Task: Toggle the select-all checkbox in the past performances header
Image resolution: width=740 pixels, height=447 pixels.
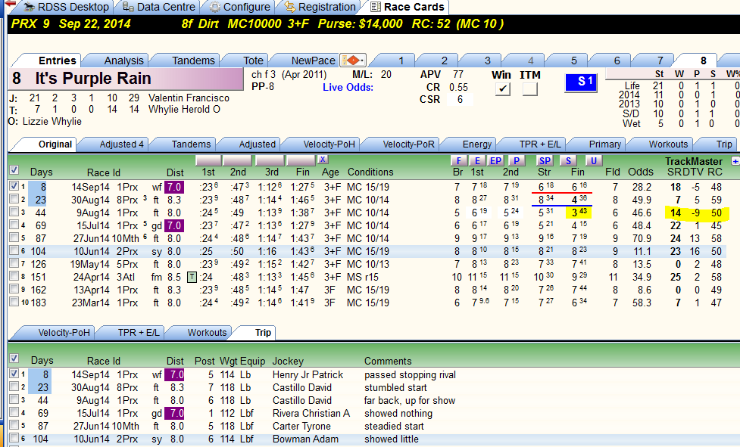Action: pyautogui.click(x=14, y=170)
